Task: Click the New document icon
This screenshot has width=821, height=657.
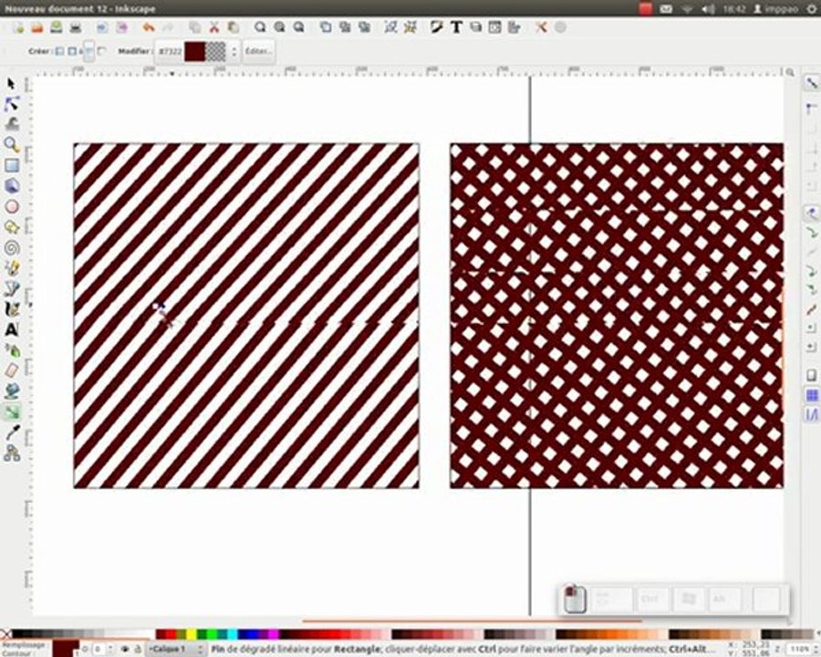Action: pos(18,27)
